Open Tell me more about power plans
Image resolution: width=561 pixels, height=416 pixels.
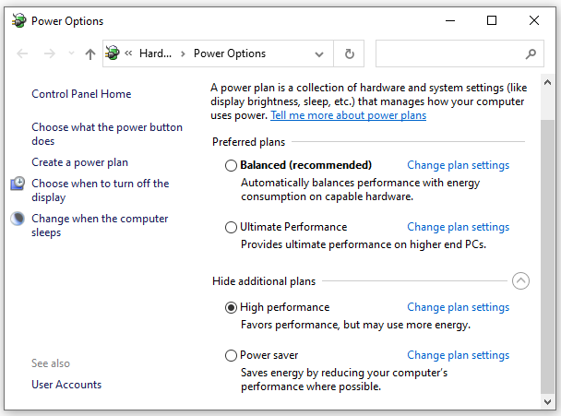pyautogui.click(x=348, y=115)
